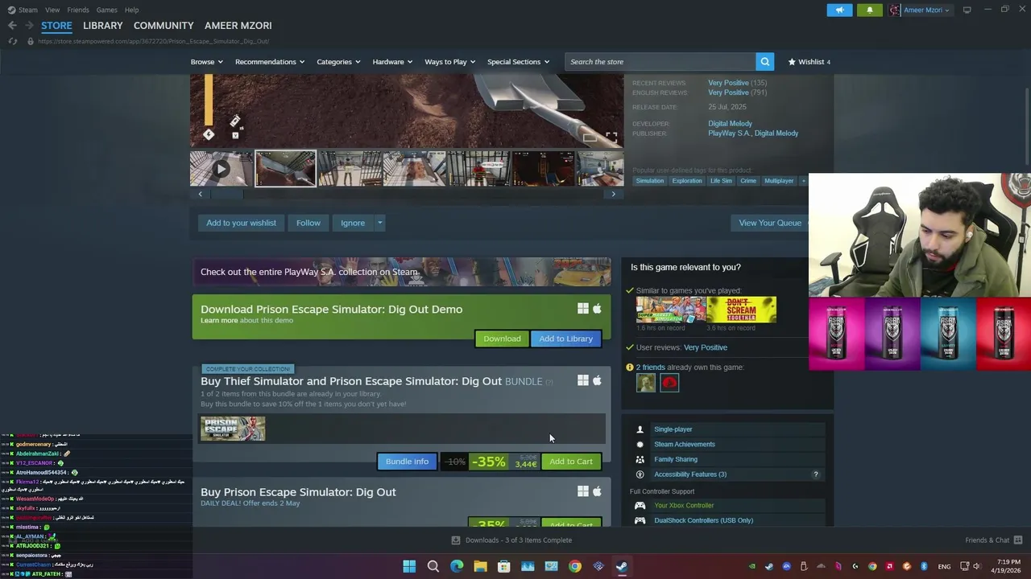Image resolution: width=1031 pixels, height=579 pixels.
Task: Expand more tags with plus button
Action: [x=803, y=181]
